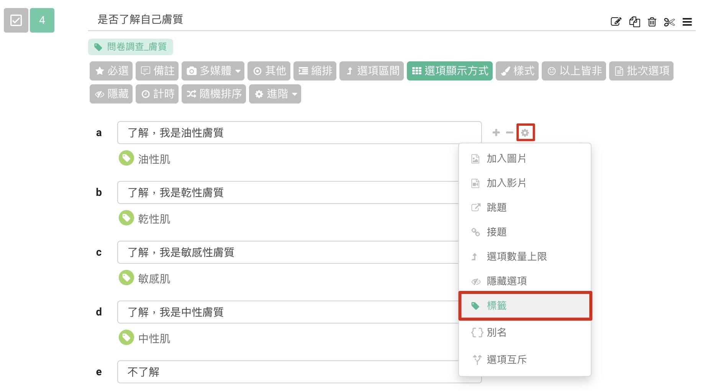Screen dimensions: 708x391
Task: Click the 選項顯示方式 button
Action: click(450, 71)
